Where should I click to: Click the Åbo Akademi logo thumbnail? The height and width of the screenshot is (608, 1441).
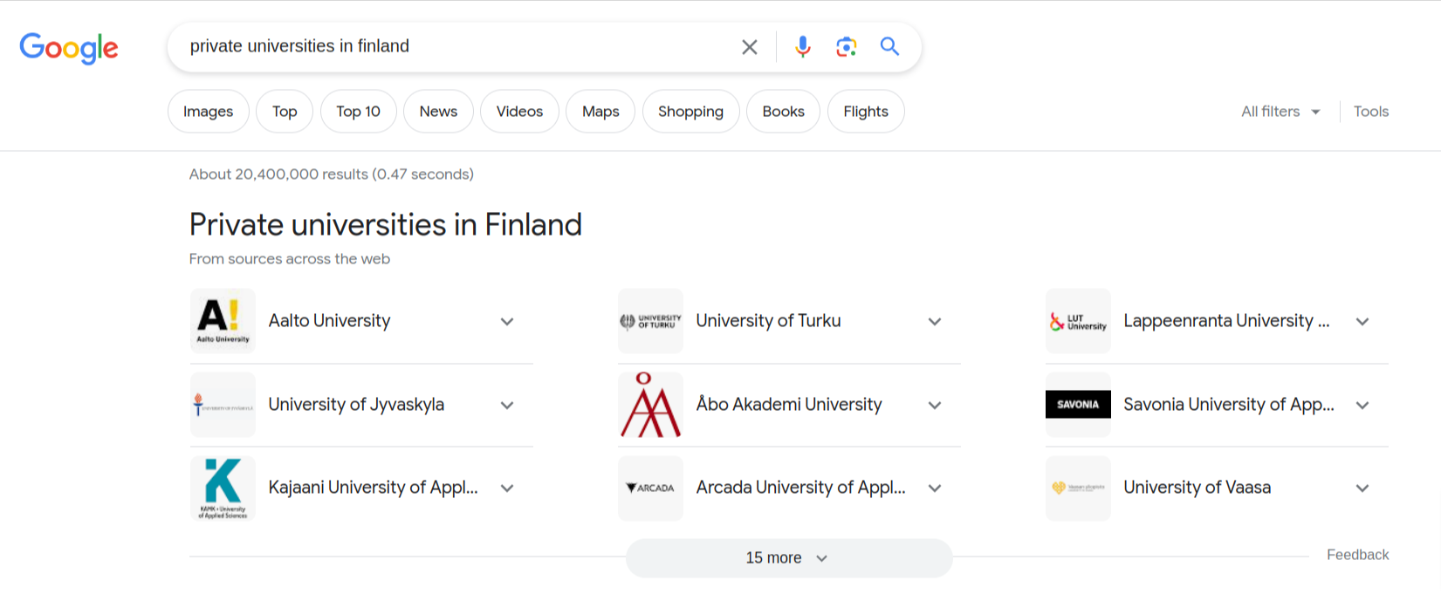tap(650, 405)
